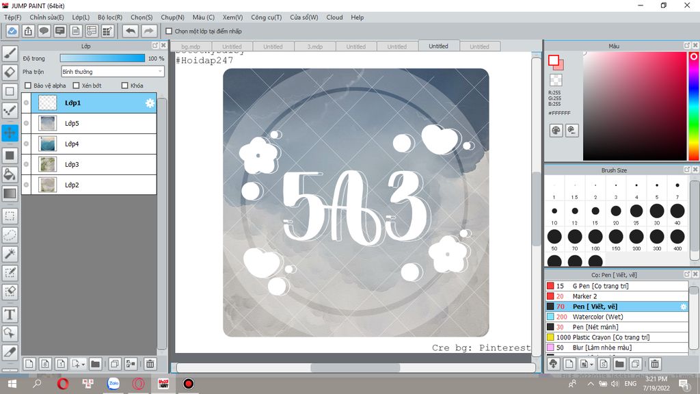
Task: Open the Lớp(L) menu
Action: click(x=81, y=17)
